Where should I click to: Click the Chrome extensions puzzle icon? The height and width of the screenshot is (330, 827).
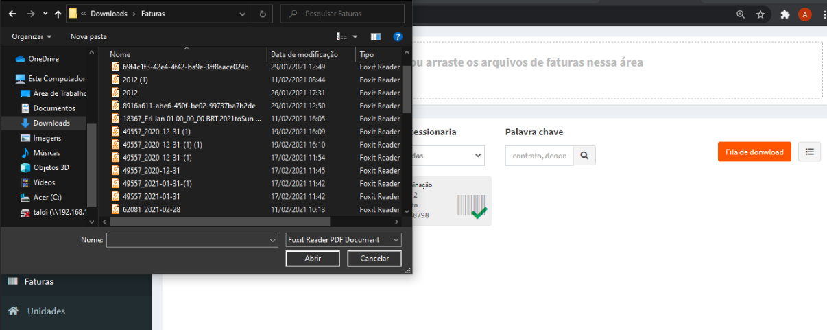point(784,14)
